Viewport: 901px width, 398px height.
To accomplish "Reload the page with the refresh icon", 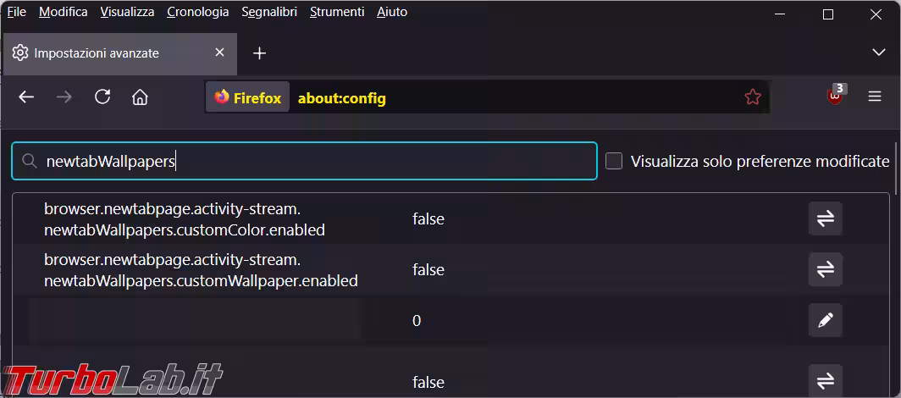I will [x=102, y=97].
